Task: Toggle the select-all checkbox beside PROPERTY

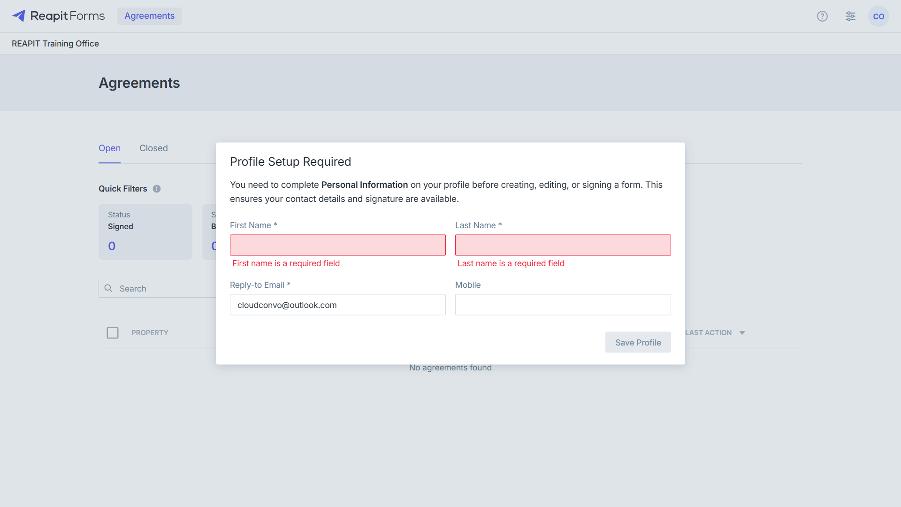Action: tap(113, 333)
